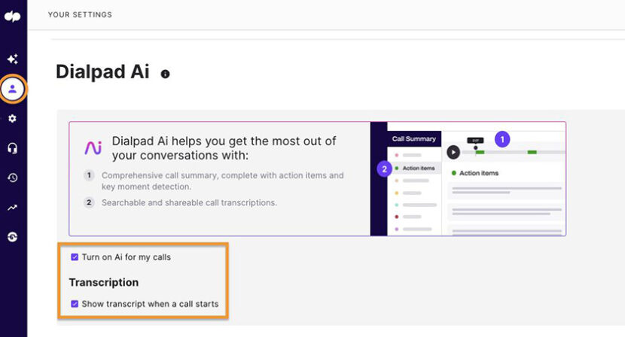
Task: Open the analytics trend-line icon in the sidebar
Action: pos(13,208)
